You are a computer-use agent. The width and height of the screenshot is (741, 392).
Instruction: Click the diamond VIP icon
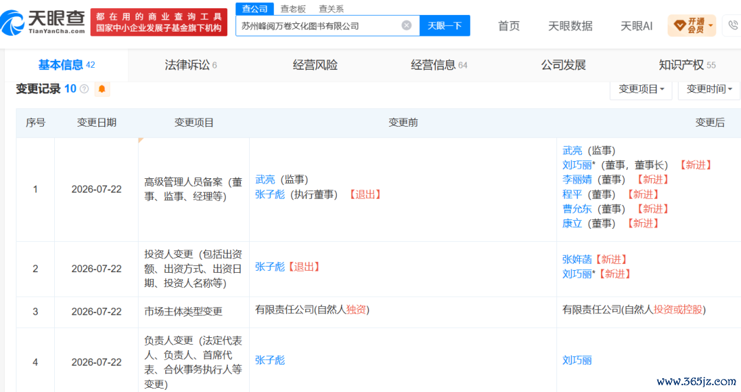[x=679, y=25]
